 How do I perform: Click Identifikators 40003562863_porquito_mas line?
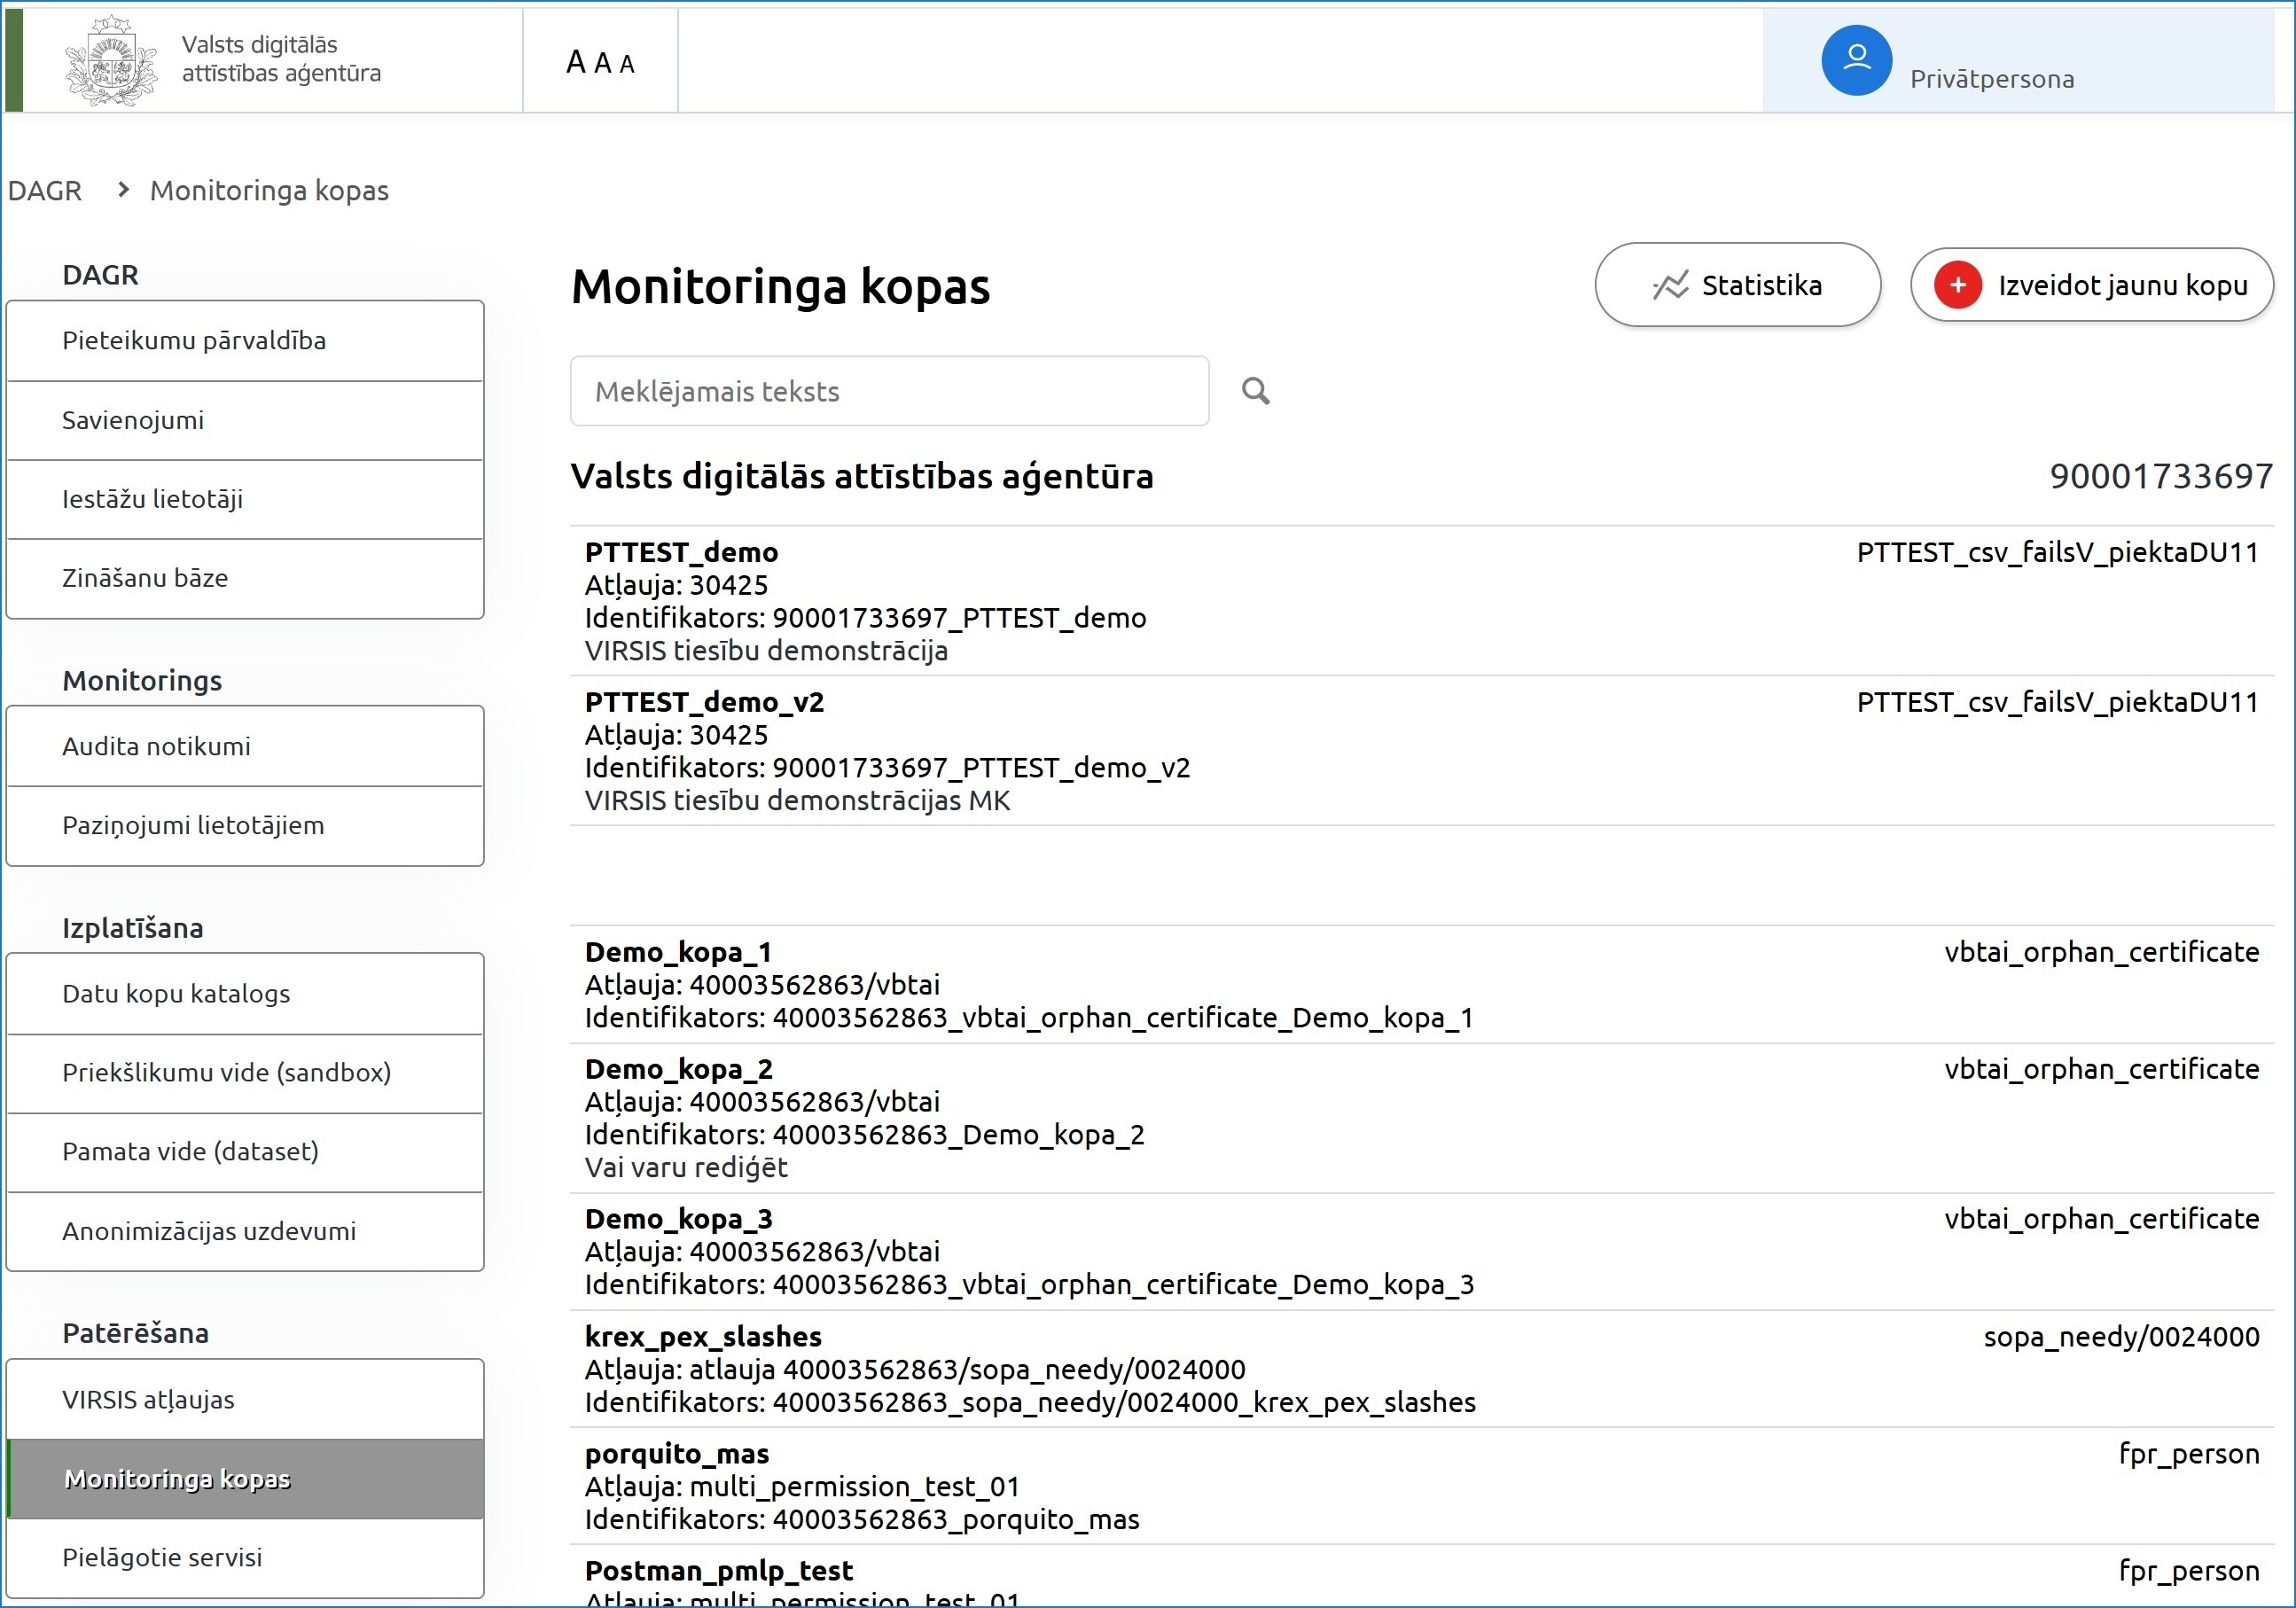point(862,1520)
